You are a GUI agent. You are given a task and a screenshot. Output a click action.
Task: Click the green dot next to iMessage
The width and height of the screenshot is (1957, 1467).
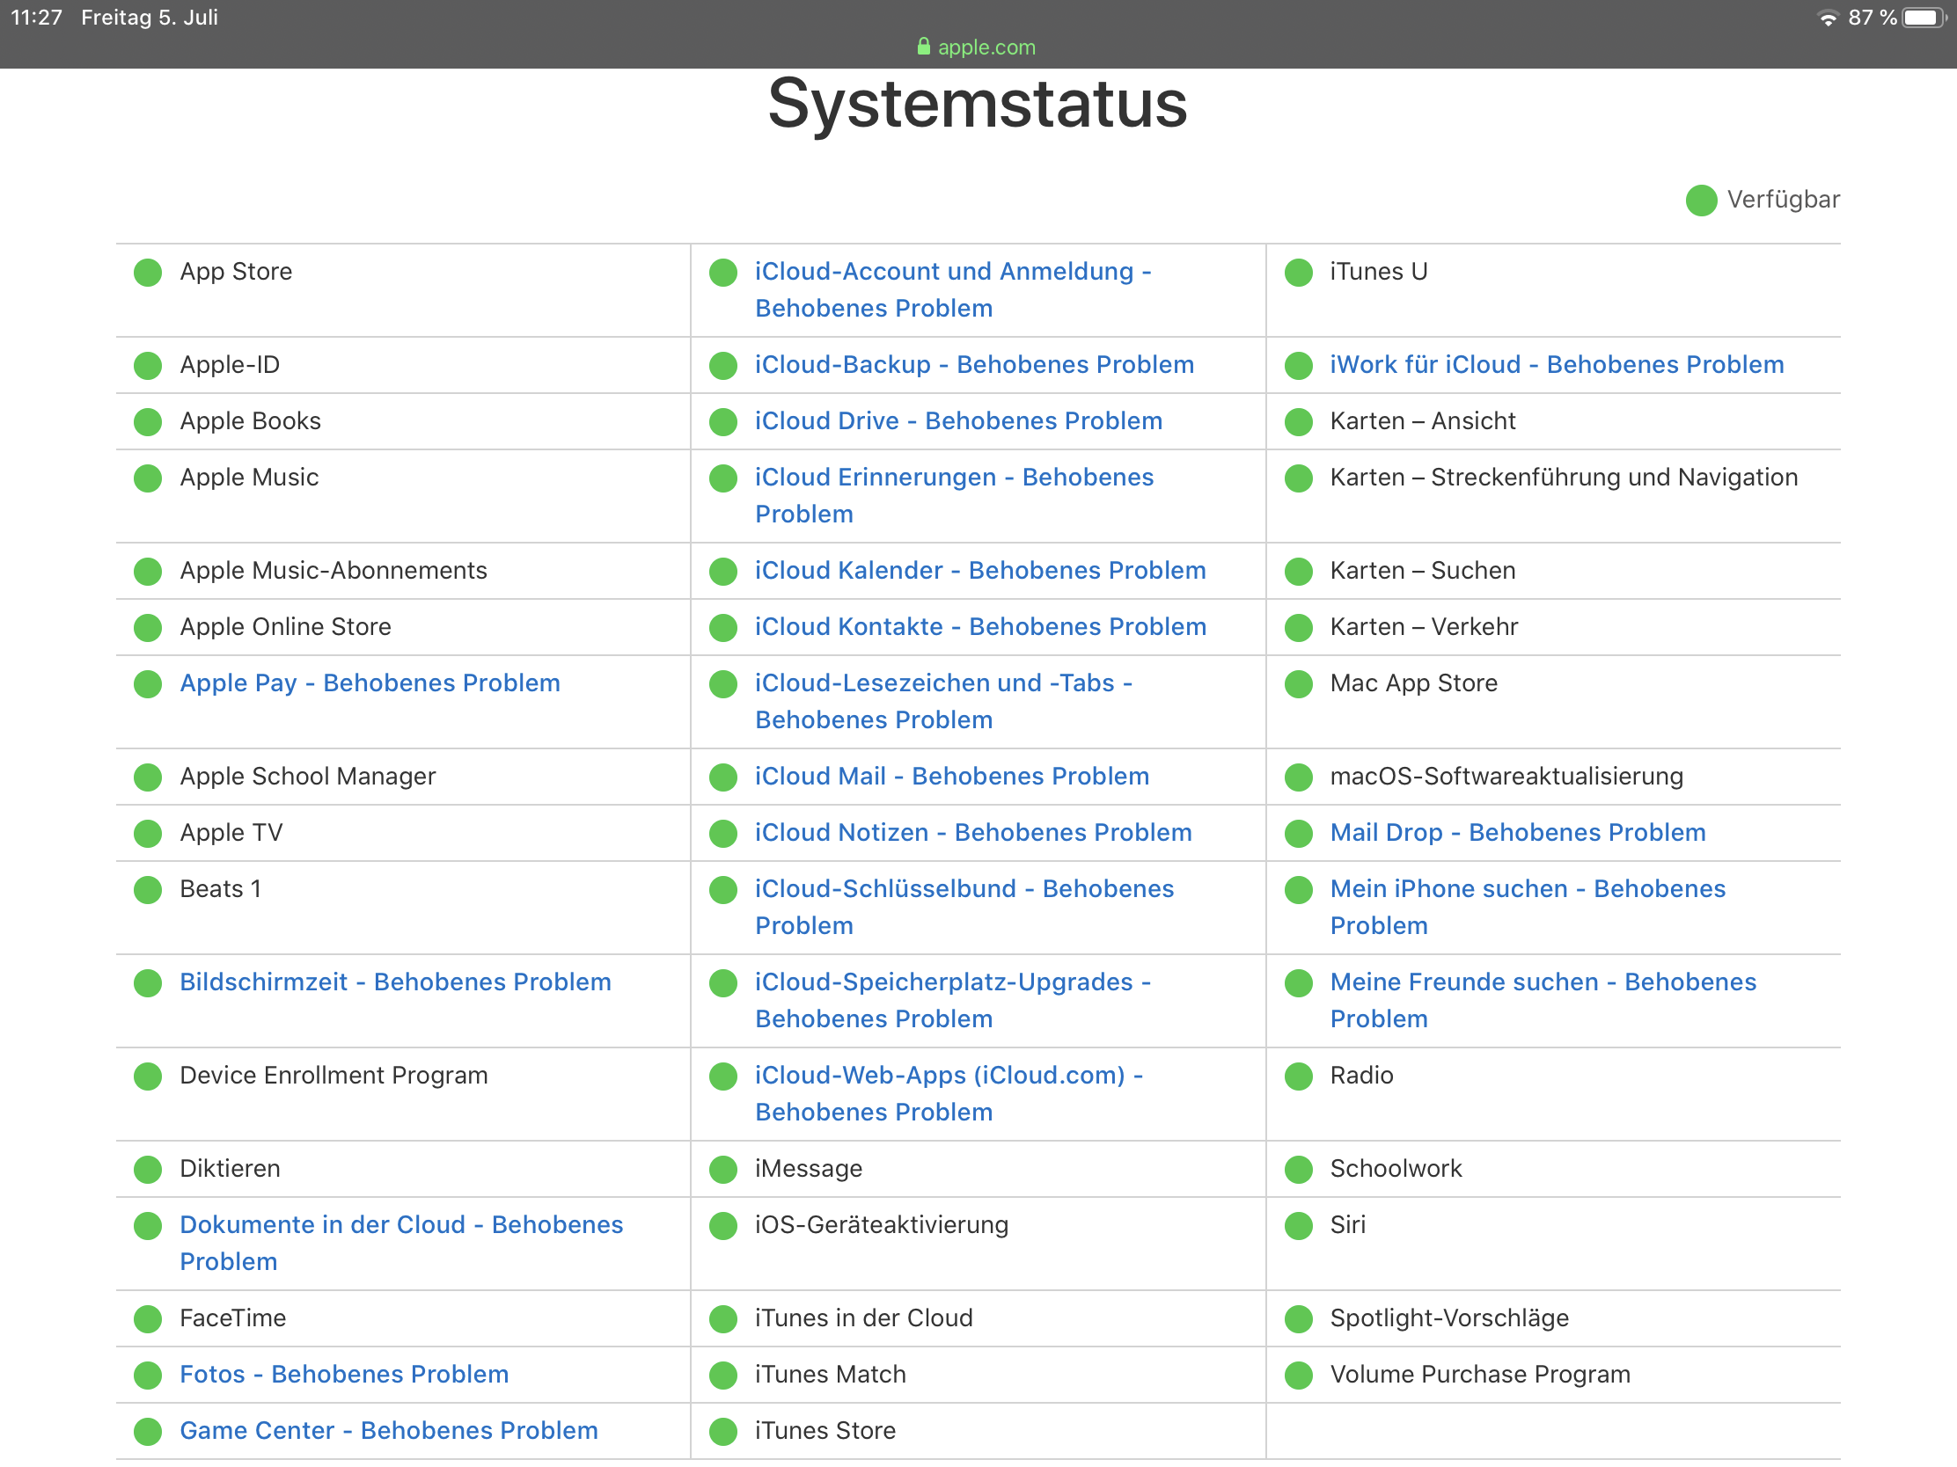tap(722, 1169)
